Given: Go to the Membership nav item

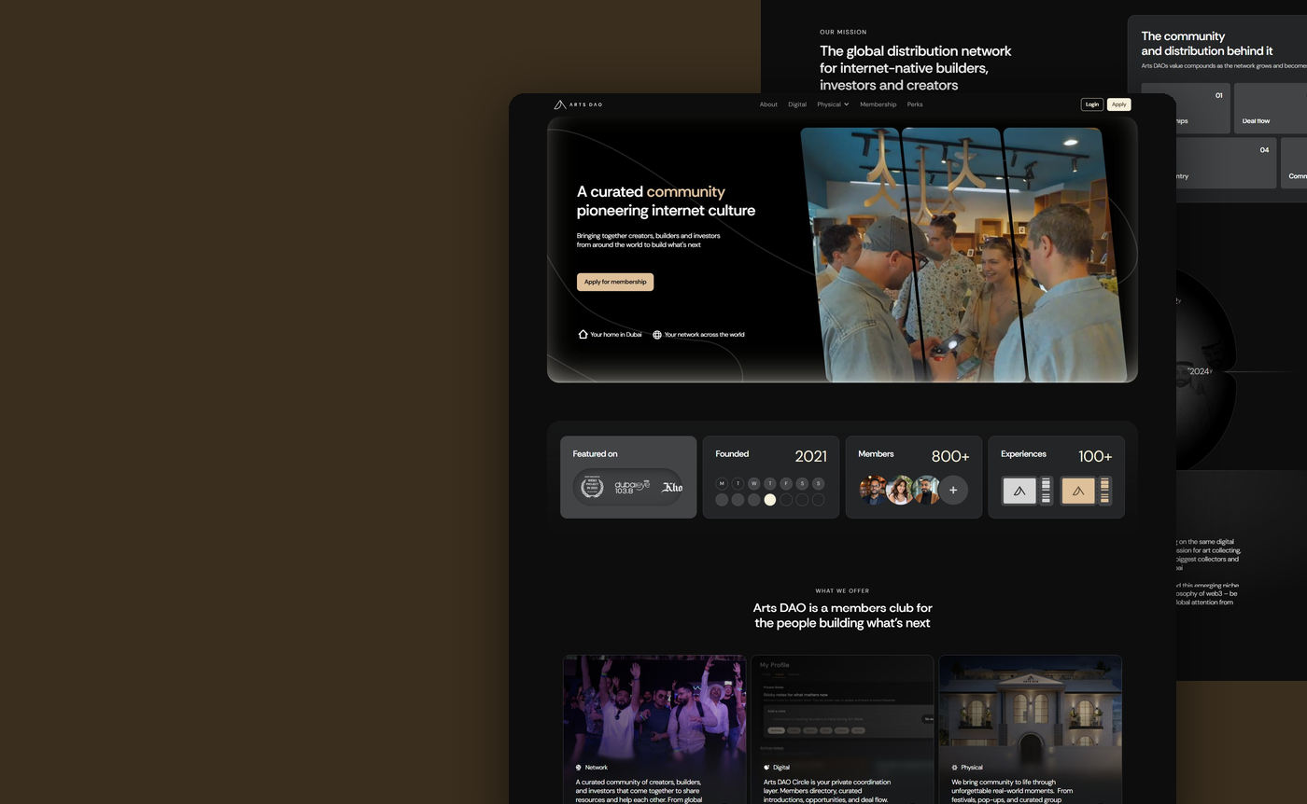Looking at the screenshot, I should tap(878, 104).
